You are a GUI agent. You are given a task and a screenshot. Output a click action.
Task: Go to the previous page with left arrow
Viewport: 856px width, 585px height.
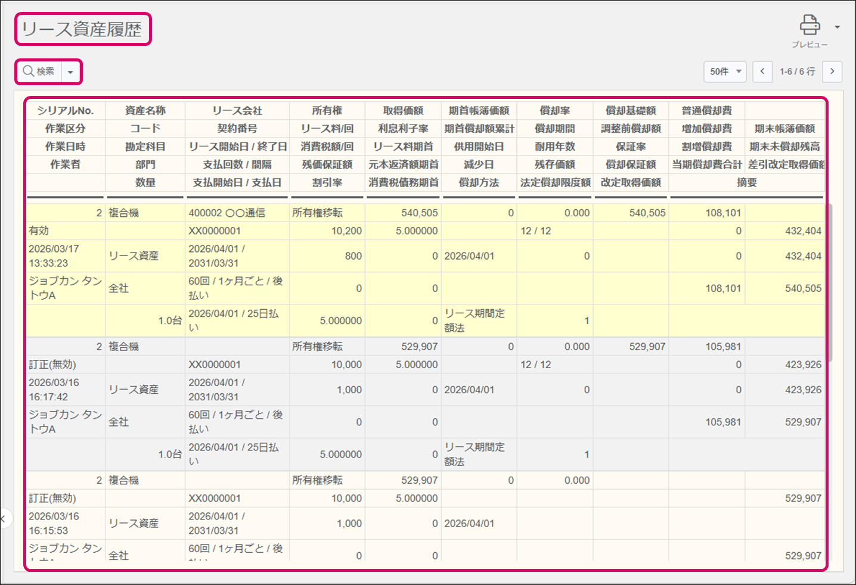pos(762,71)
